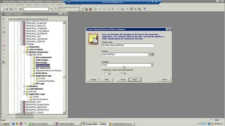This screenshot has height=126, width=225.
Task: Collapse the PRUEBA module node
Action: (21, 44)
